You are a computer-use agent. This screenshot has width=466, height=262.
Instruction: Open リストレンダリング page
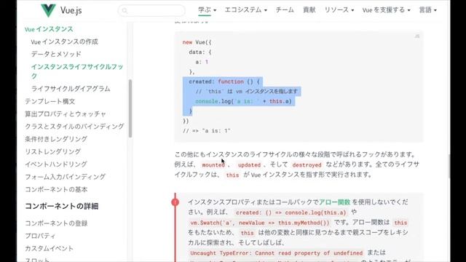point(52,151)
